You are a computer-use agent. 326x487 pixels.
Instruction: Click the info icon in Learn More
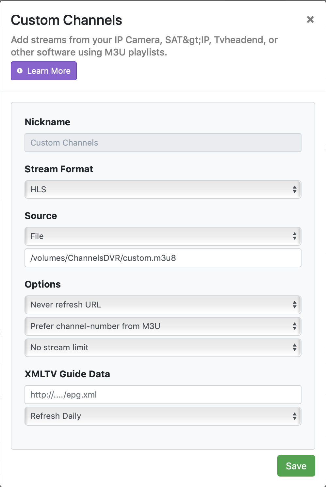[x=20, y=71]
